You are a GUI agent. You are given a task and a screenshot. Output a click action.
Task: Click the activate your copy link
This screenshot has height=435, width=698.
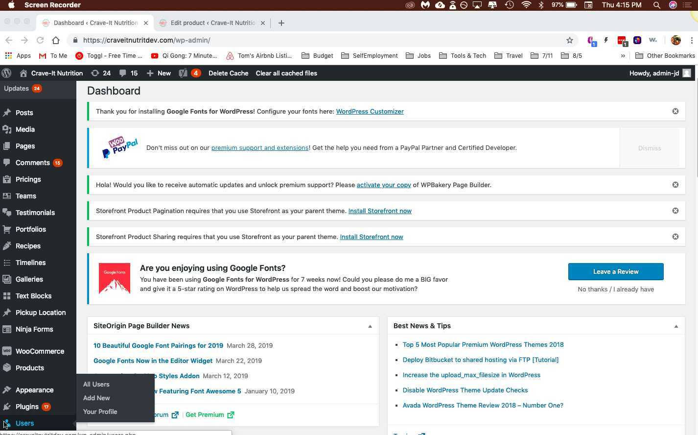pos(384,185)
